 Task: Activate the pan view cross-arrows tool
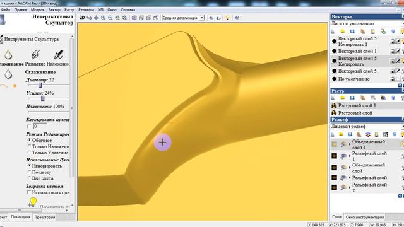(97, 18)
